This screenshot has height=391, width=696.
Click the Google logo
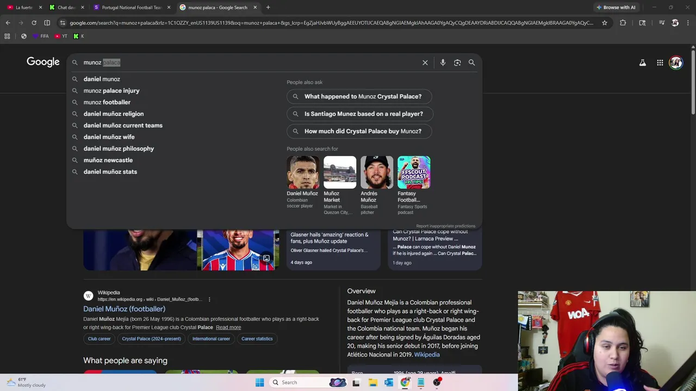click(x=43, y=62)
